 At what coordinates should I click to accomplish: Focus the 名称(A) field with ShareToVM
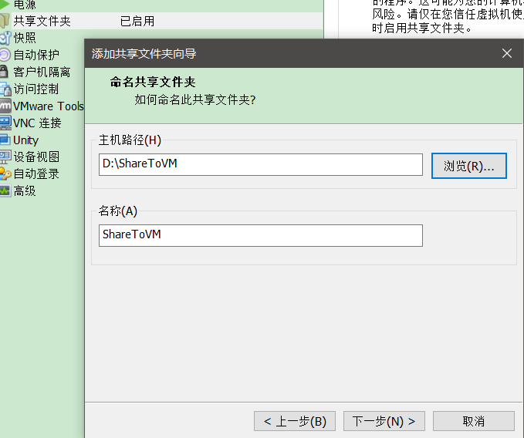point(261,236)
